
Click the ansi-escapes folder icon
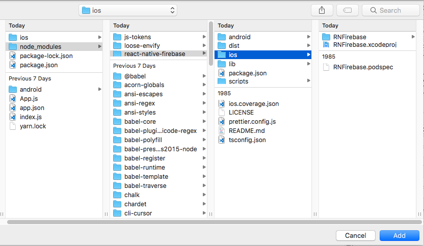click(117, 94)
